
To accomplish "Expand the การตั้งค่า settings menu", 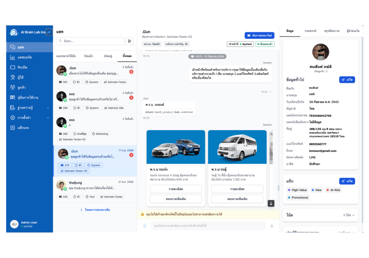I will (x=29, y=118).
